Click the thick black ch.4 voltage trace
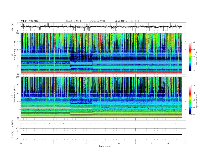 [x=101, y=135]
